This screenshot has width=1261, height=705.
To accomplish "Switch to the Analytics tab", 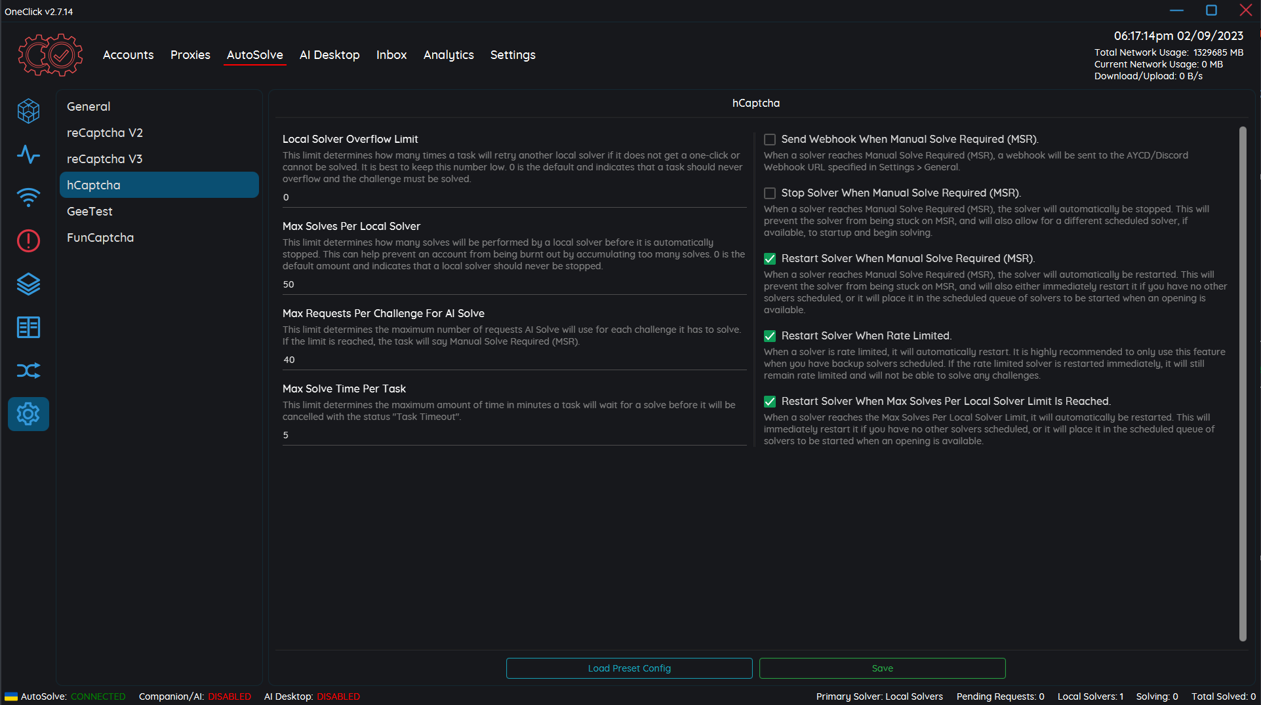I will pos(448,55).
